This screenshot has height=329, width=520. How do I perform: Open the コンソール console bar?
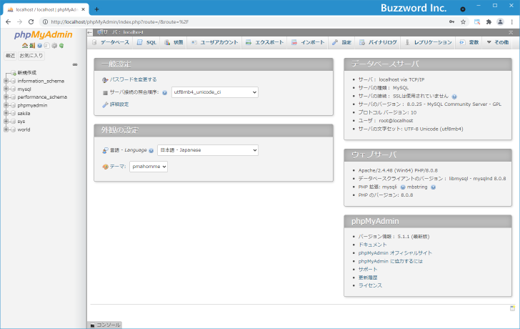105,325
